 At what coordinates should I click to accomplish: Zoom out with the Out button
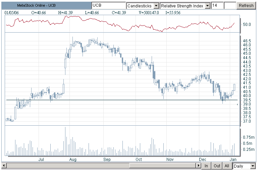pos(217,166)
